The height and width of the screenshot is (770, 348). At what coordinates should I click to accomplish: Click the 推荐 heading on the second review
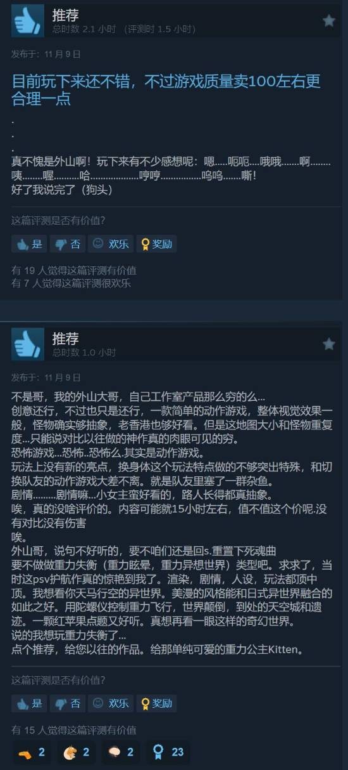(65, 339)
